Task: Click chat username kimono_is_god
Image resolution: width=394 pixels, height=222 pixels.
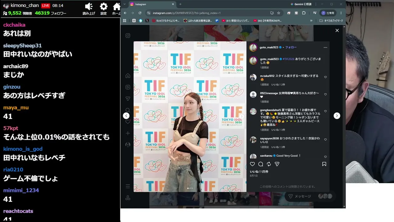Action: tap(23, 149)
